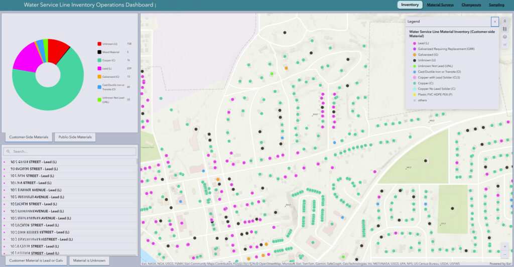This screenshot has width=514, height=267.
Task: Go to the Changeouts tab
Action: click(471, 5)
